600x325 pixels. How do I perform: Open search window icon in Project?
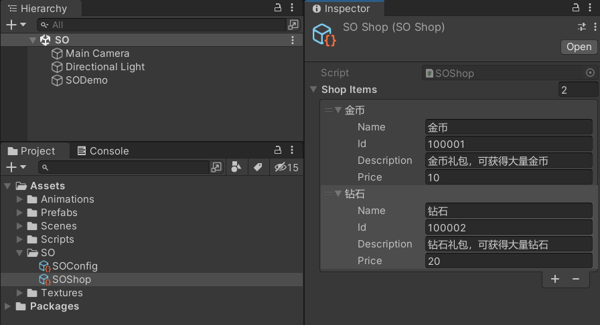pos(216,167)
